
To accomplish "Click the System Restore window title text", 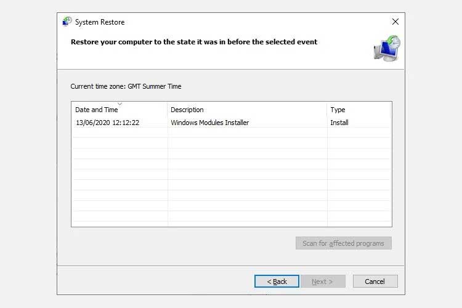I will pos(100,22).
